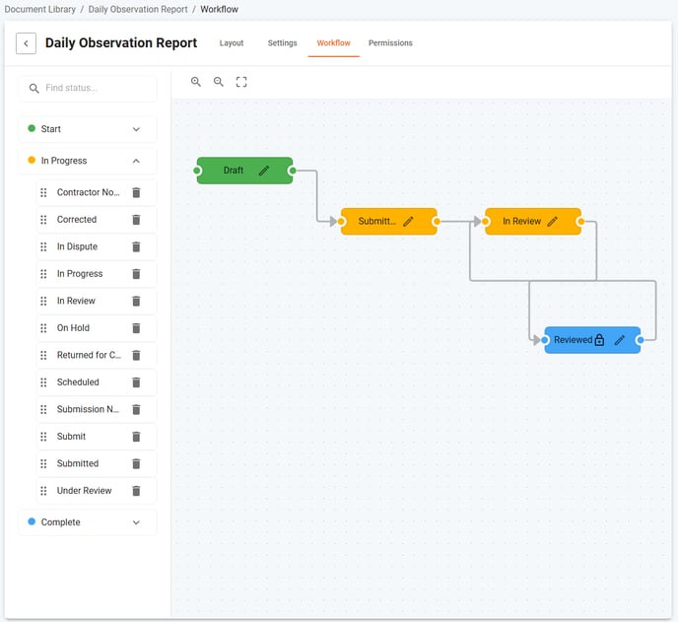The height and width of the screenshot is (622, 678).
Task: Click the Find status search field
Action: point(88,89)
